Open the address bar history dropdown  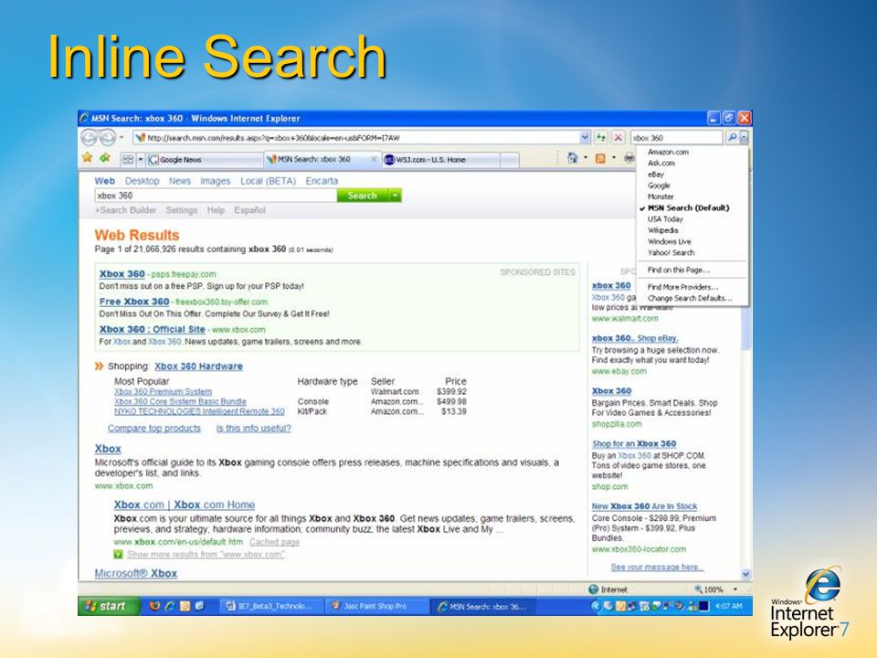click(585, 137)
